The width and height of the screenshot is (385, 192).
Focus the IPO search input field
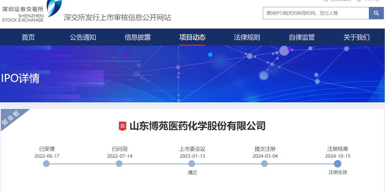tap(316, 13)
